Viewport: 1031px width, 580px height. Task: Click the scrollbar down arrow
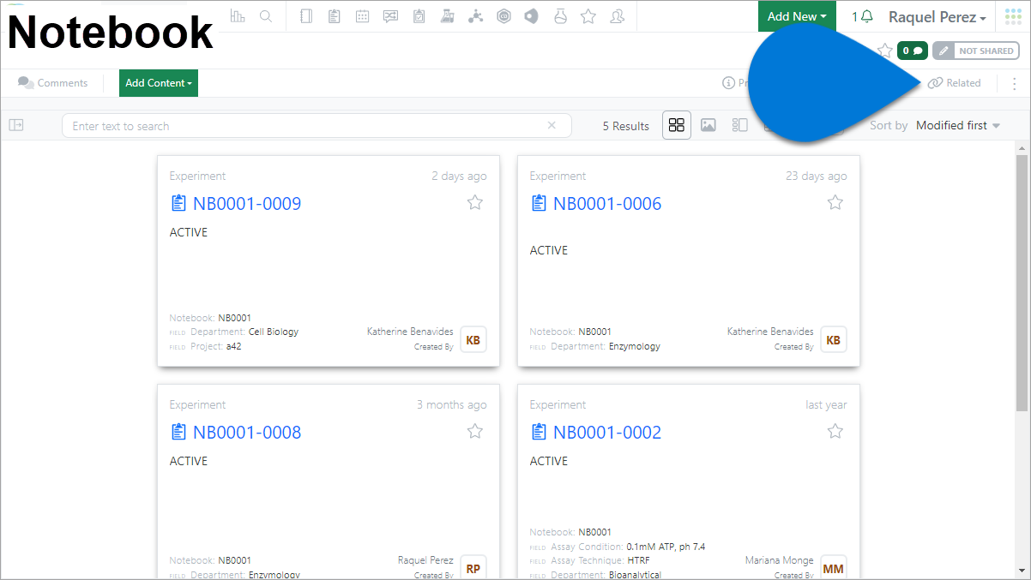(x=1022, y=570)
